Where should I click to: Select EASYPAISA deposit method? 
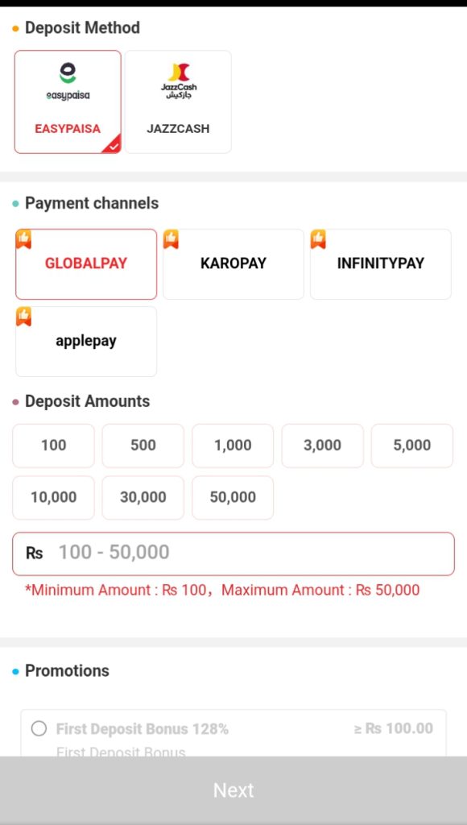tap(68, 102)
